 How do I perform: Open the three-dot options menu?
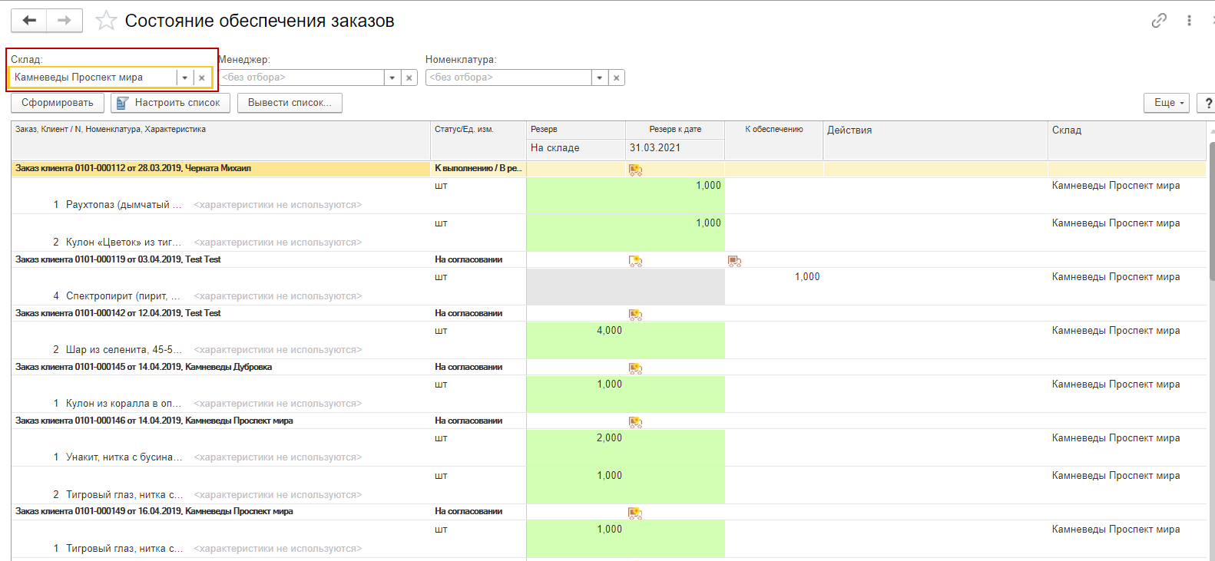point(1189,21)
